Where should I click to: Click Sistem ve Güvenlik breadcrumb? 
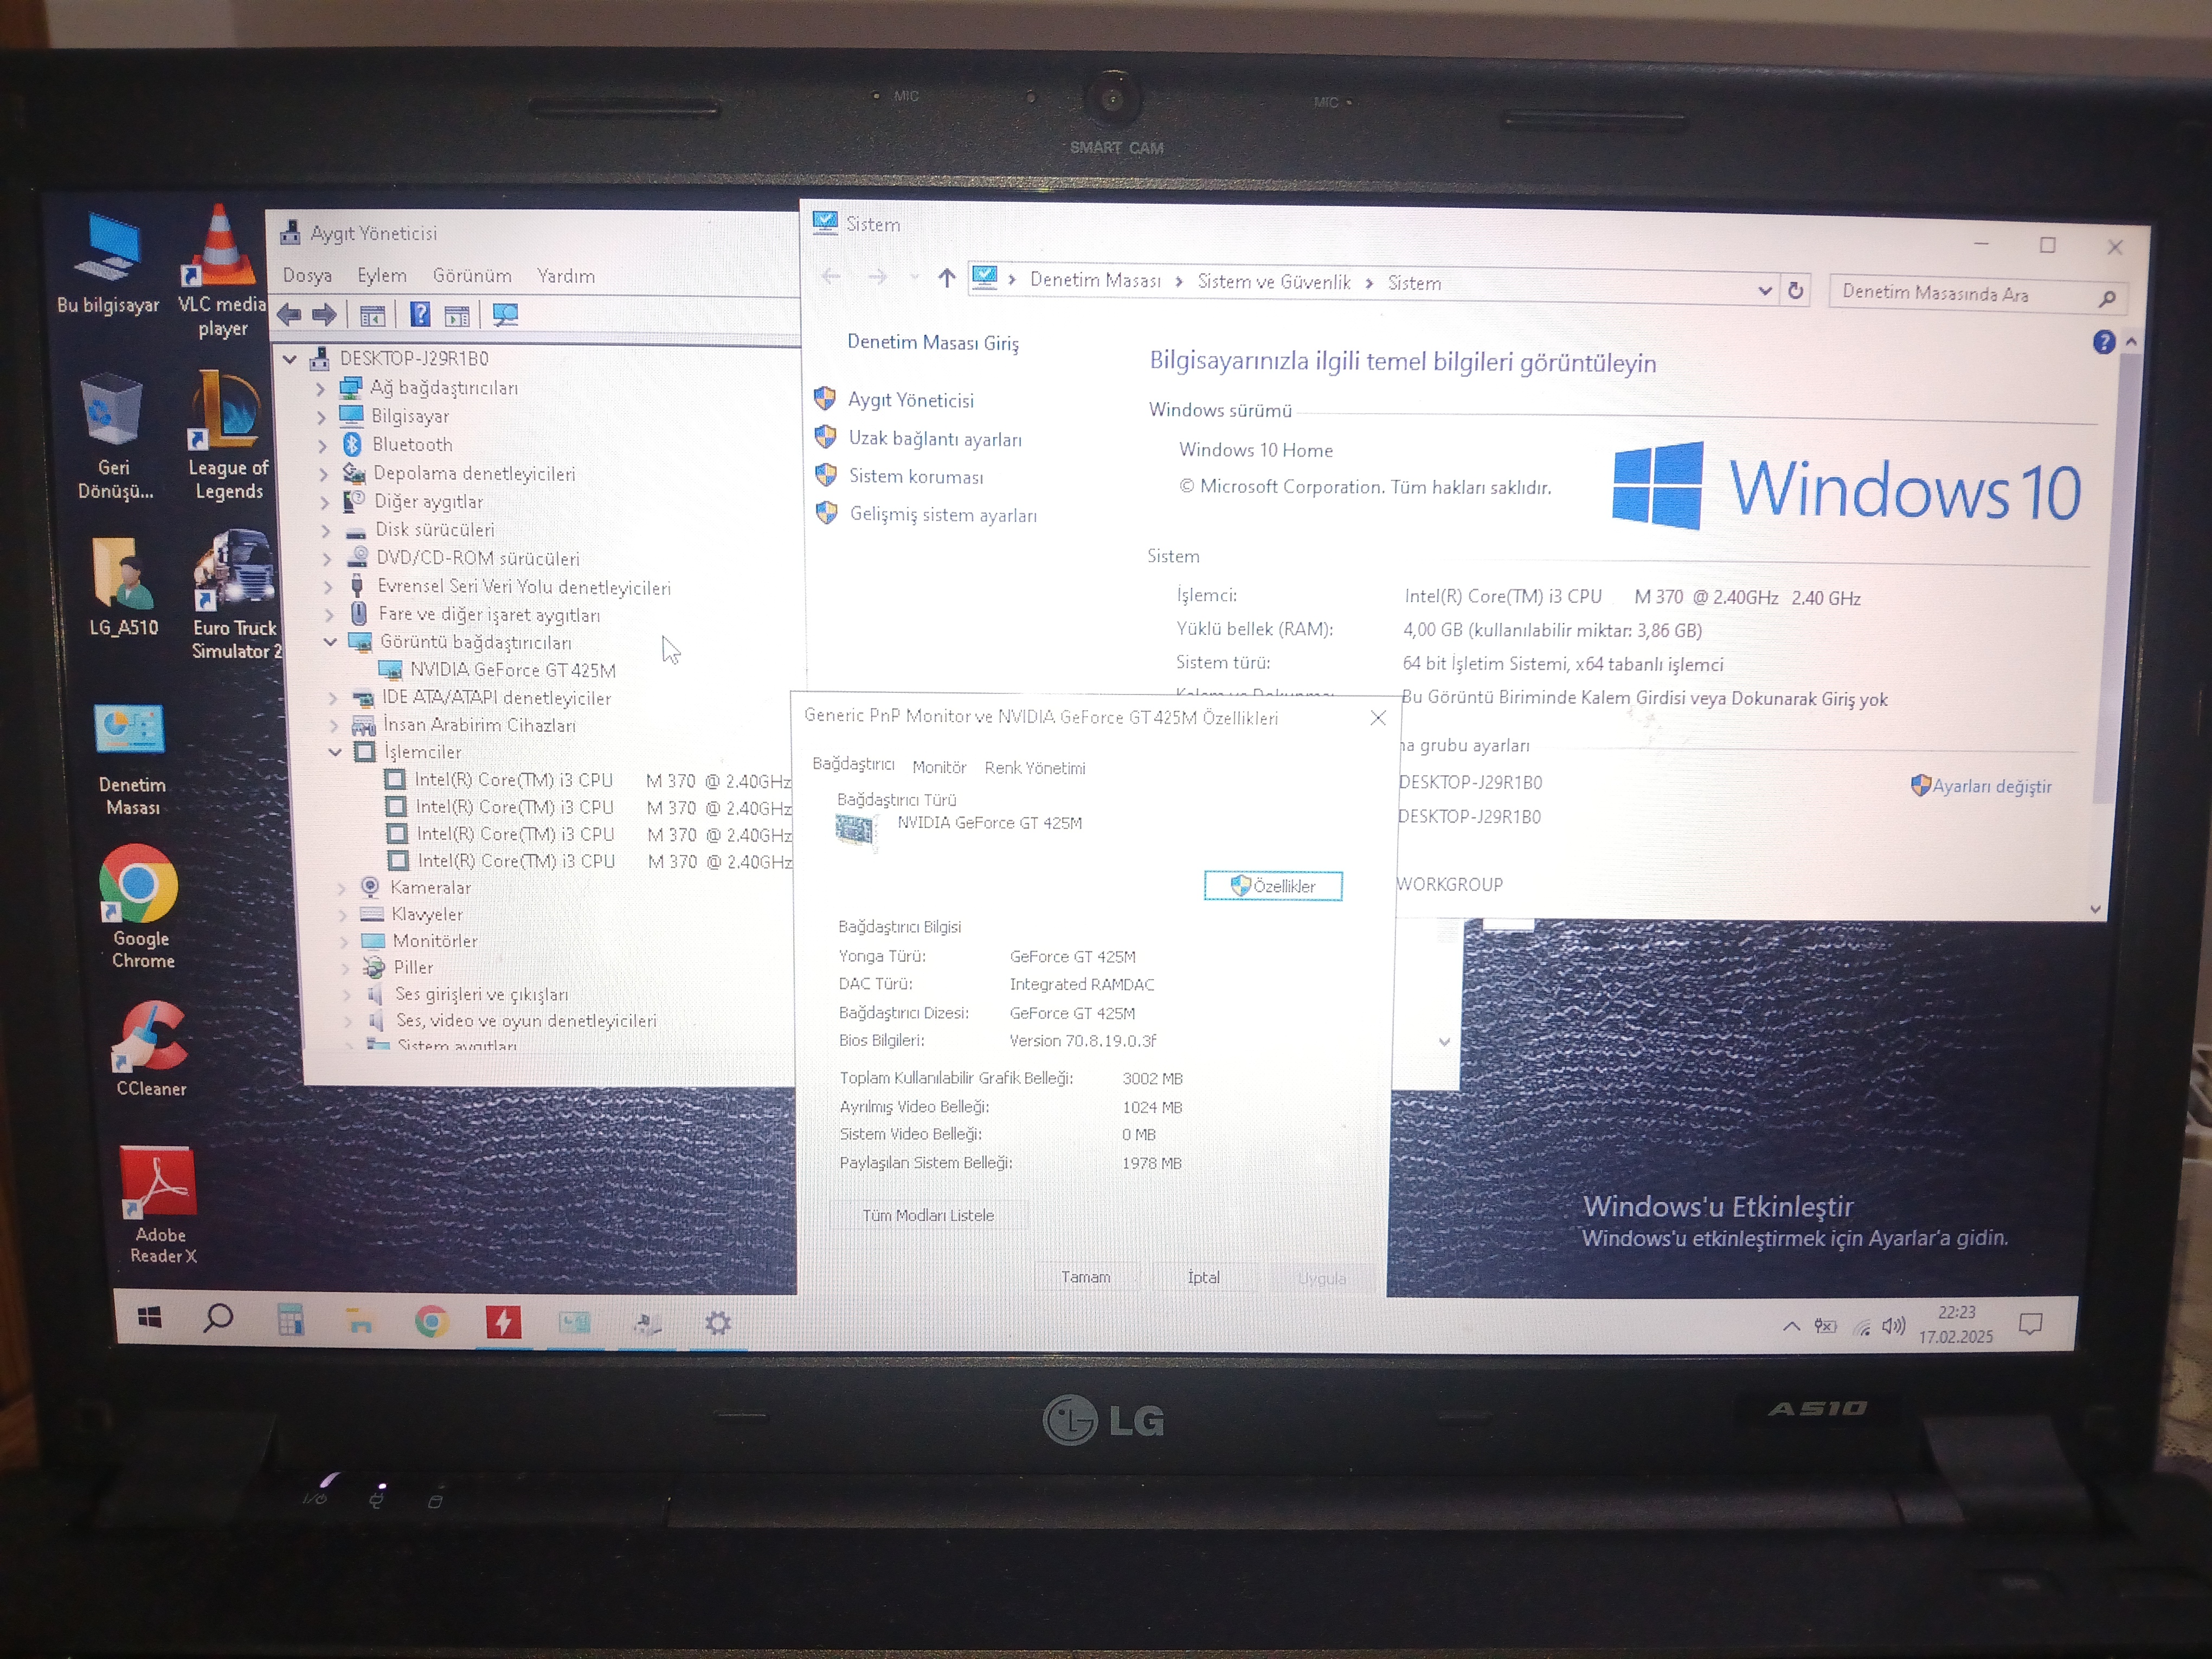coord(1274,282)
